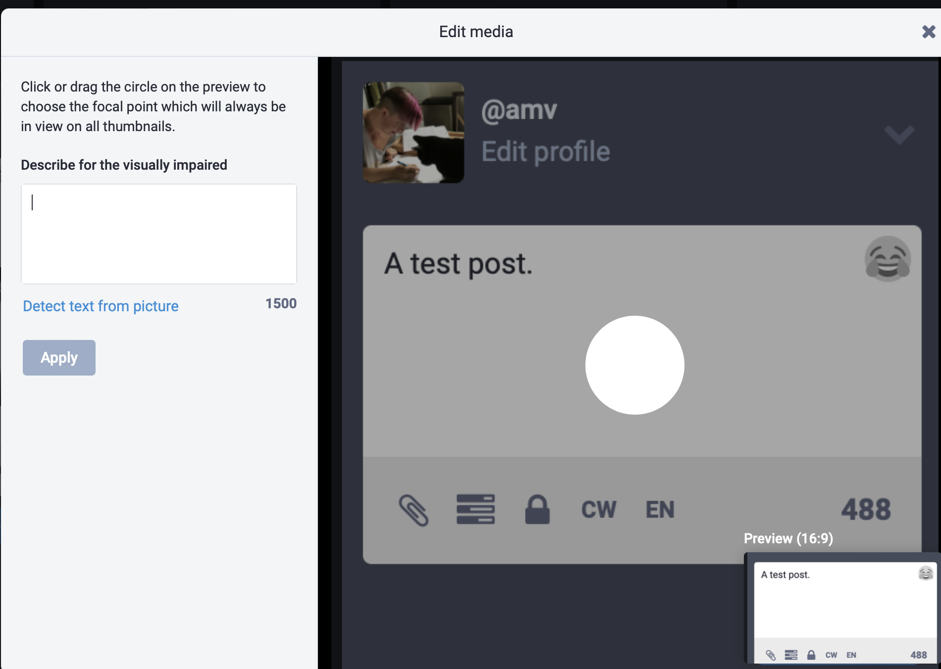Viewport: 941px width, 669px height.
Task: Click the large laughing emoji picker icon
Action: click(887, 259)
